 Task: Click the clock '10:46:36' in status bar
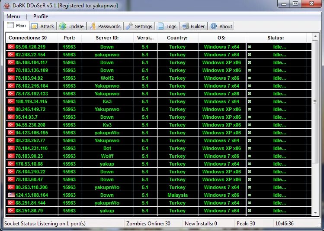coord(284,224)
